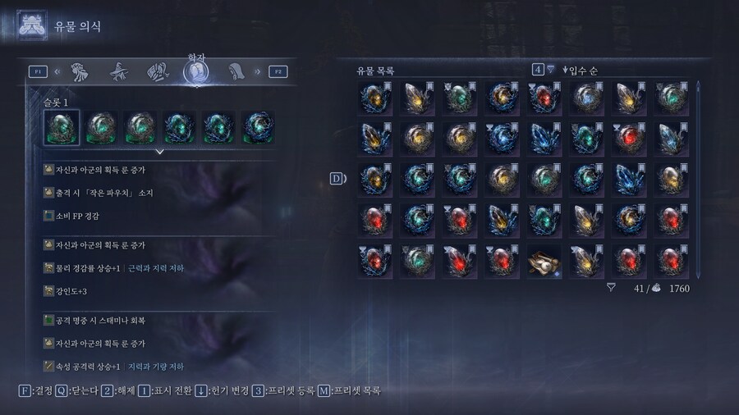Viewport: 739px width, 415px height.
Task: Pick the book-and-quill character icon
Action: pos(158,72)
